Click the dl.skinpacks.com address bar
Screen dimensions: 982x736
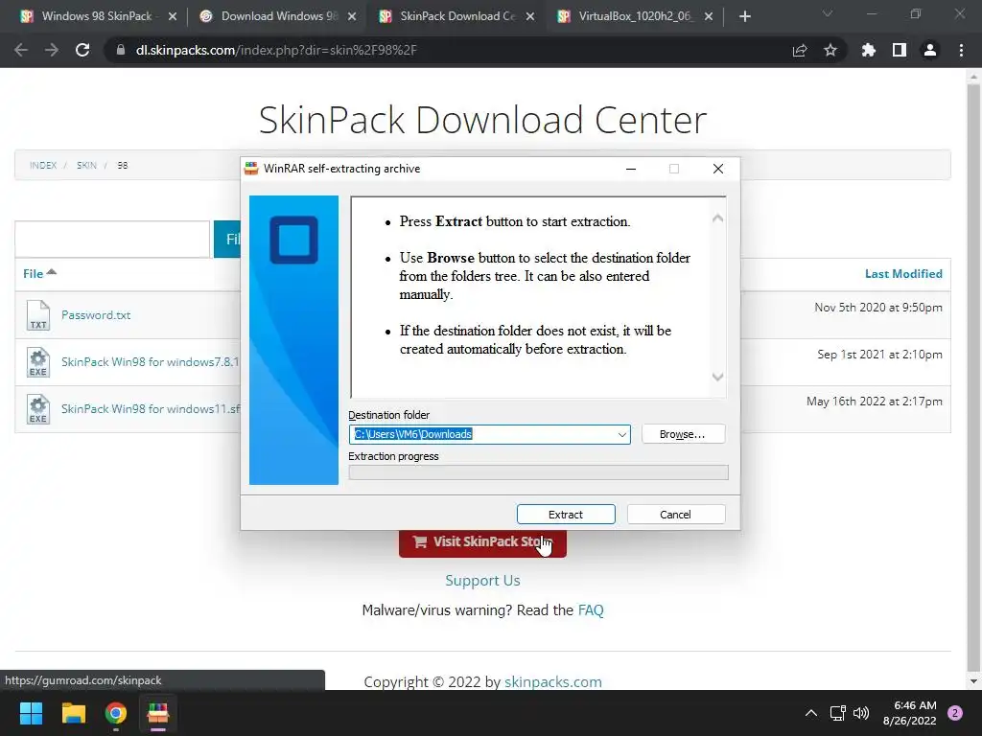(276, 50)
